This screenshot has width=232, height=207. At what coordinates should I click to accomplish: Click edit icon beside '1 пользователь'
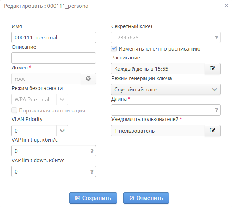point(212,131)
